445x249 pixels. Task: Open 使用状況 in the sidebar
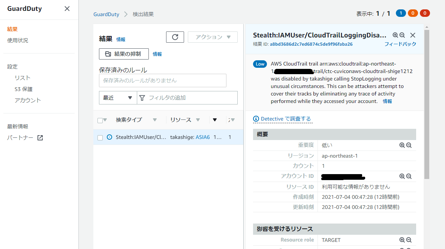18,40
